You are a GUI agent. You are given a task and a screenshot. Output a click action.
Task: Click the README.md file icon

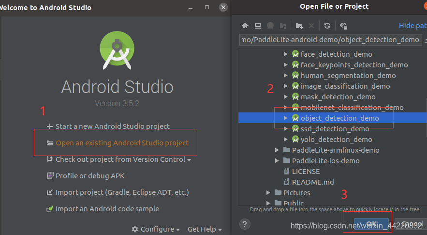click(286, 182)
